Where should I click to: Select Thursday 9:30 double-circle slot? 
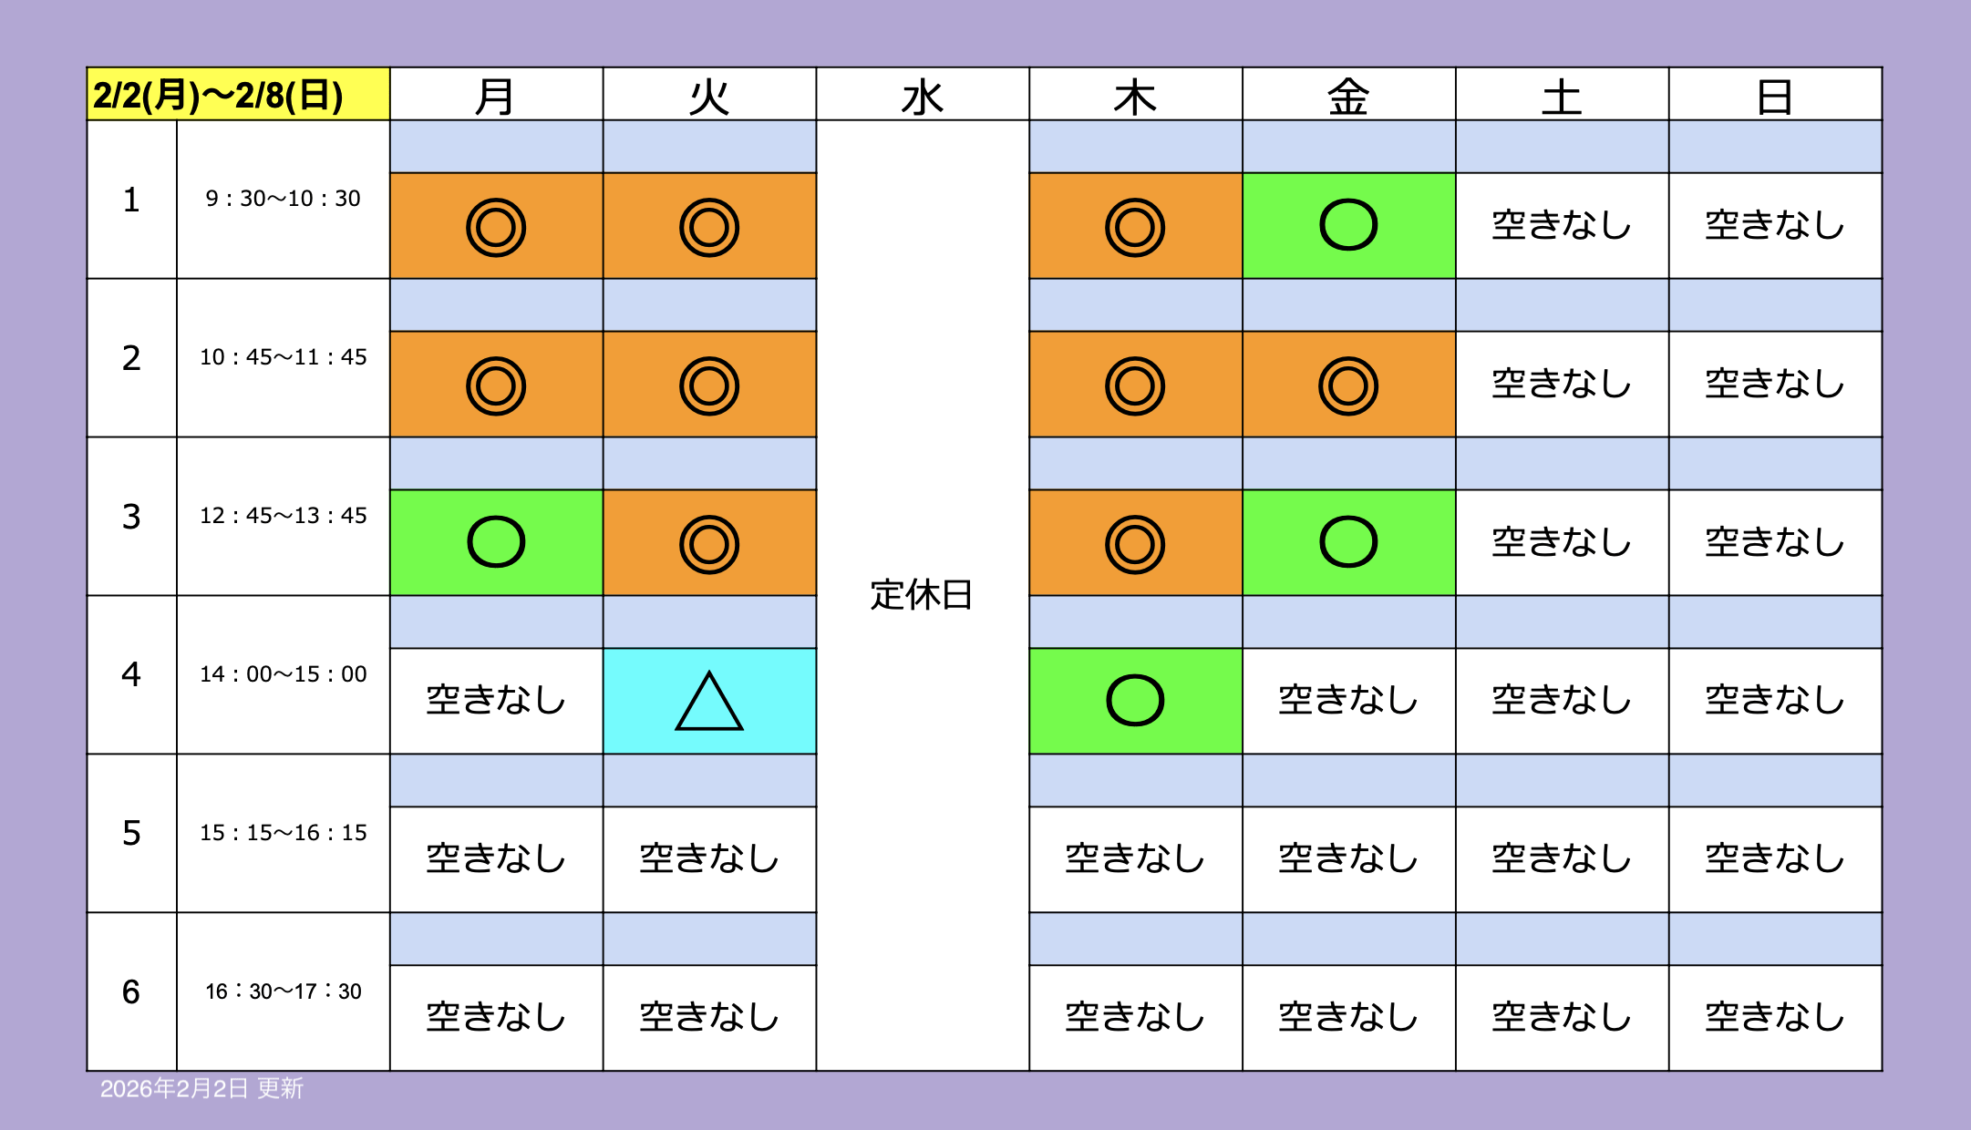(1135, 226)
